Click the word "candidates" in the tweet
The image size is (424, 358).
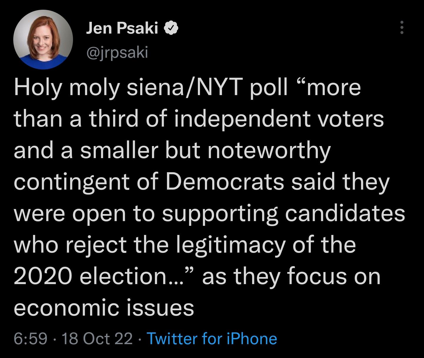344,213
